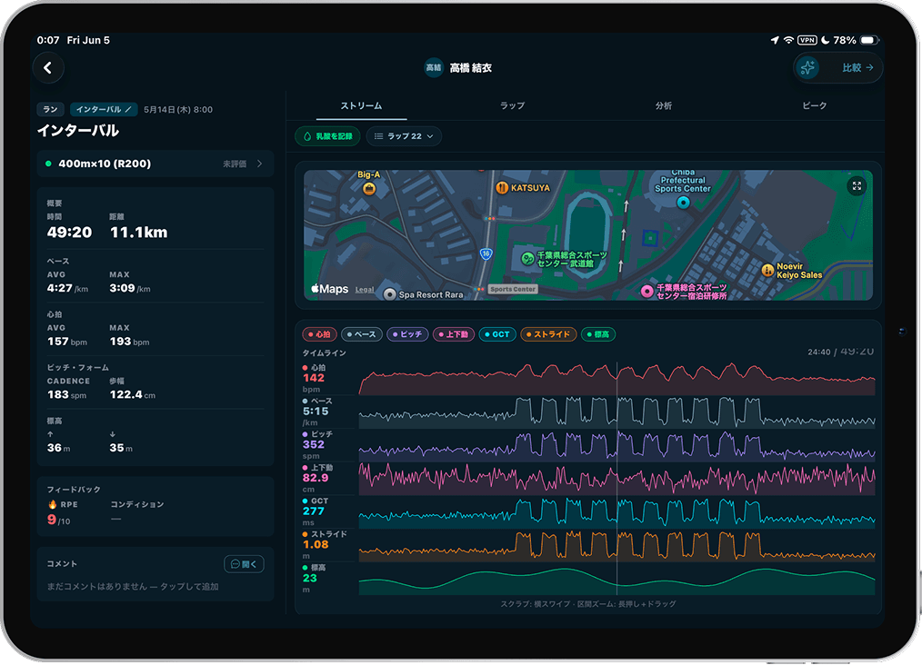Click the pace timeline chart track
The height and width of the screenshot is (665, 922).
tap(616, 412)
